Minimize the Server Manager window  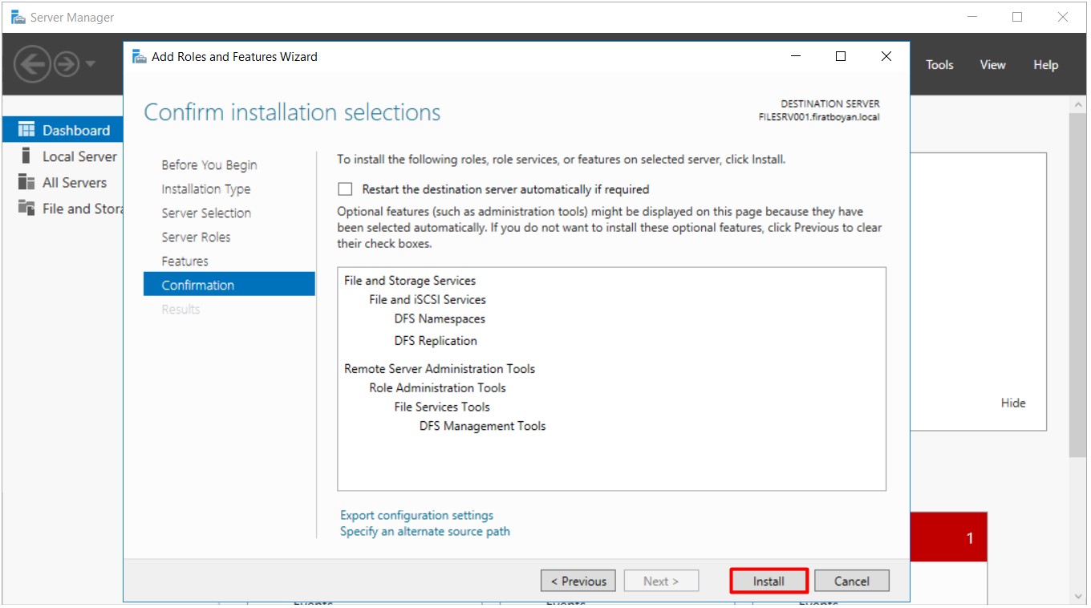click(x=972, y=17)
